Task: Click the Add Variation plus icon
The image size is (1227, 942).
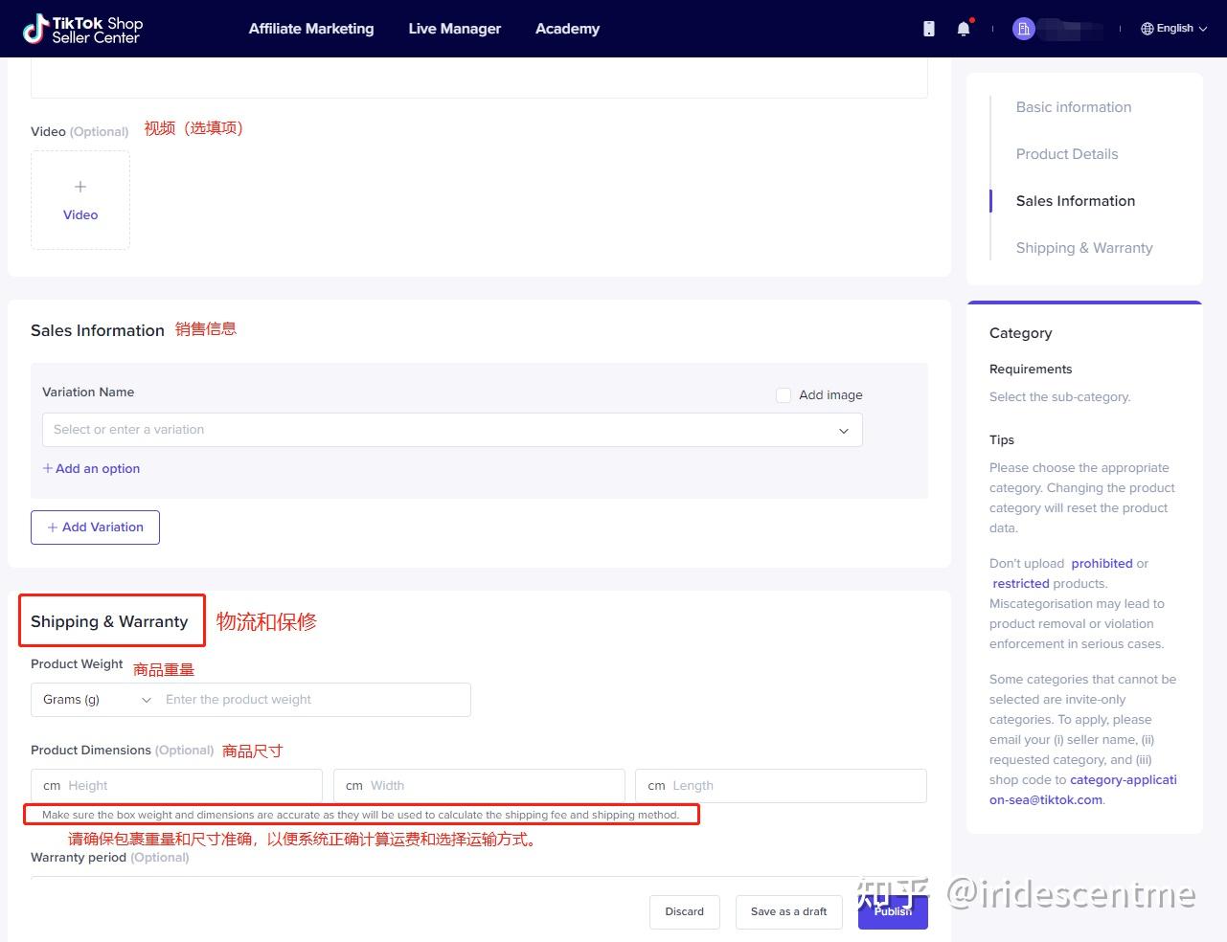Action: click(55, 527)
